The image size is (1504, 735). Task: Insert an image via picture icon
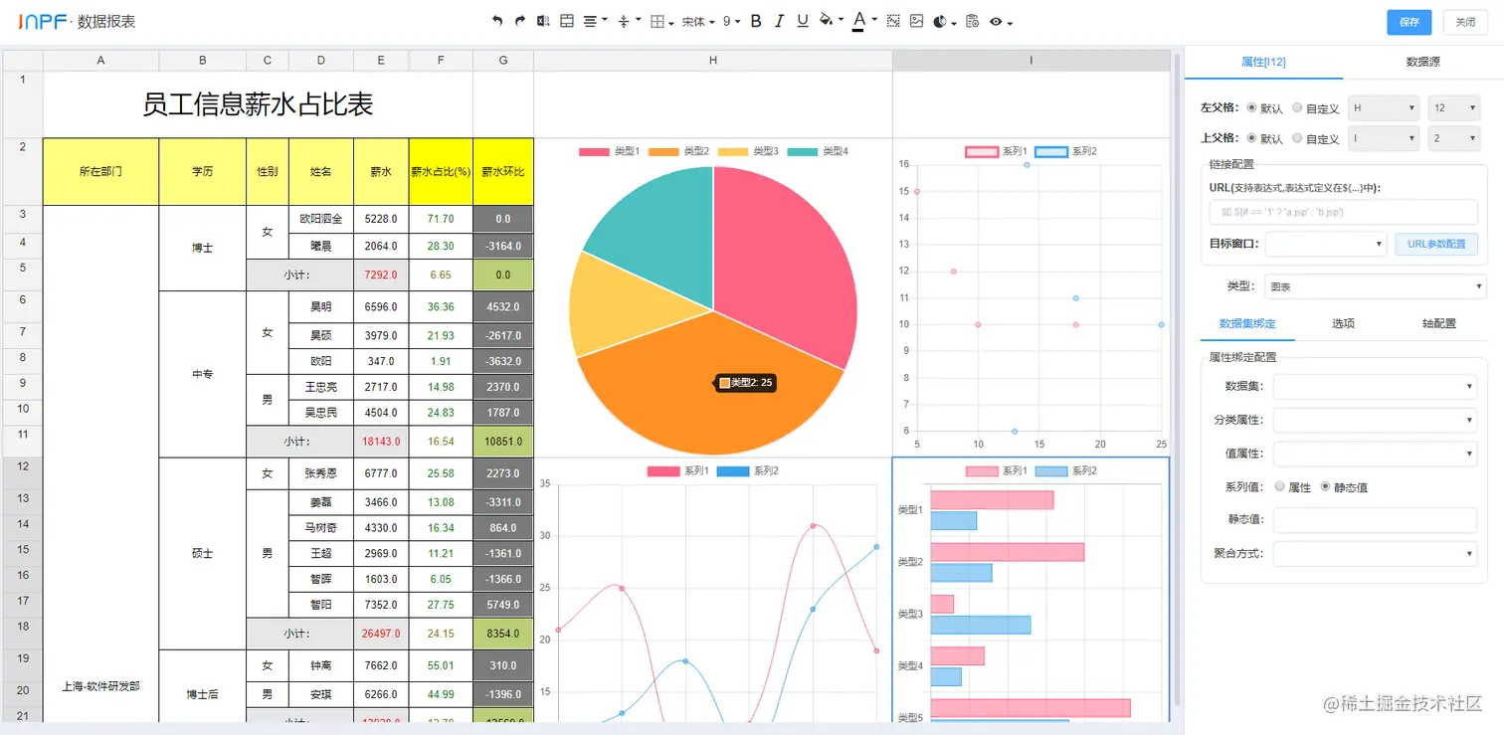[x=916, y=21]
